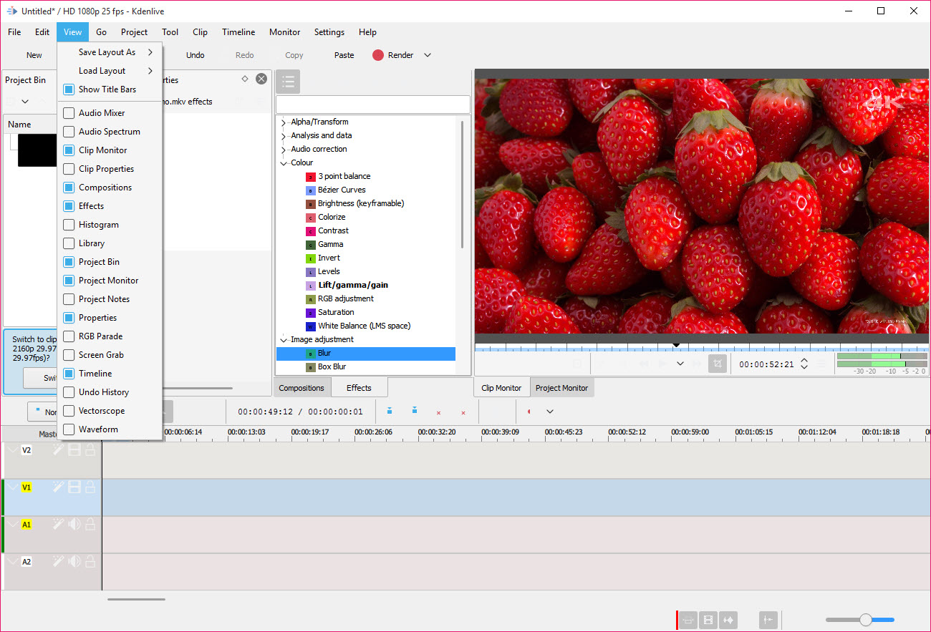Click the lock icon on track V2

pos(90,449)
